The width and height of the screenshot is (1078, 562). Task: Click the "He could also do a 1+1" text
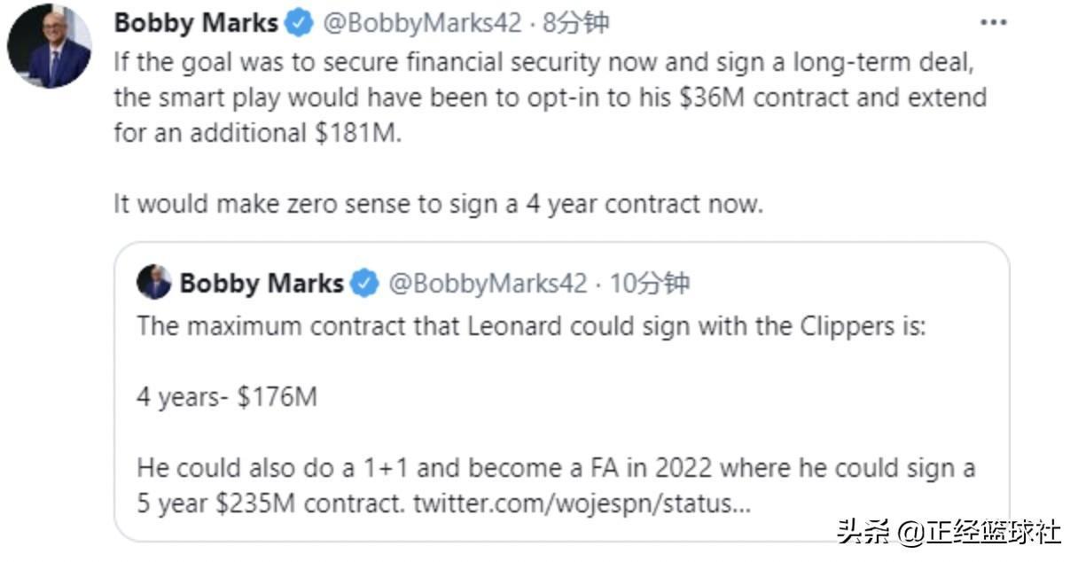(x=555, y=468)
